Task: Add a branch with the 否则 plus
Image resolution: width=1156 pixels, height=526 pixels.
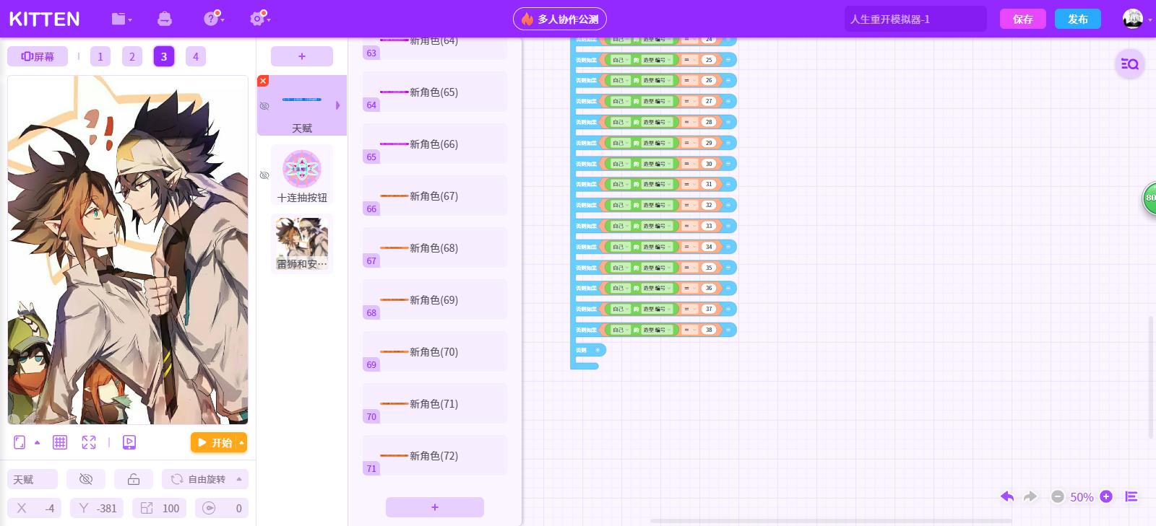Action: (598, 350)
